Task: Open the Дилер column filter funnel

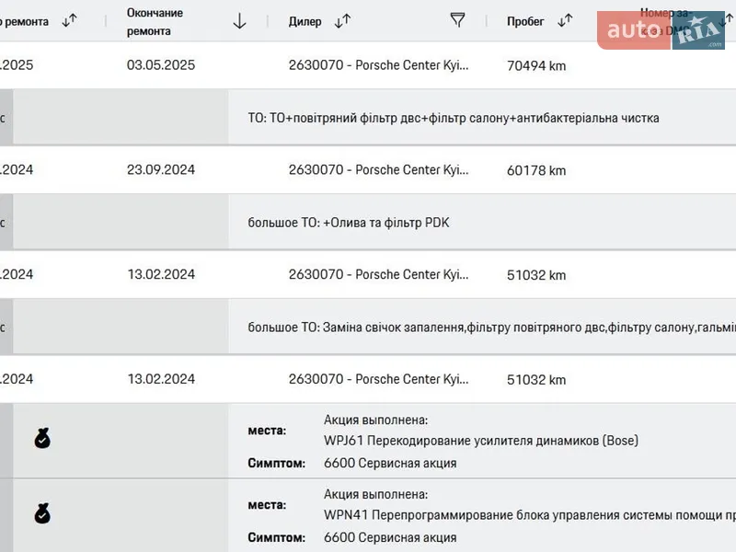Action: (x=457, y=20)
